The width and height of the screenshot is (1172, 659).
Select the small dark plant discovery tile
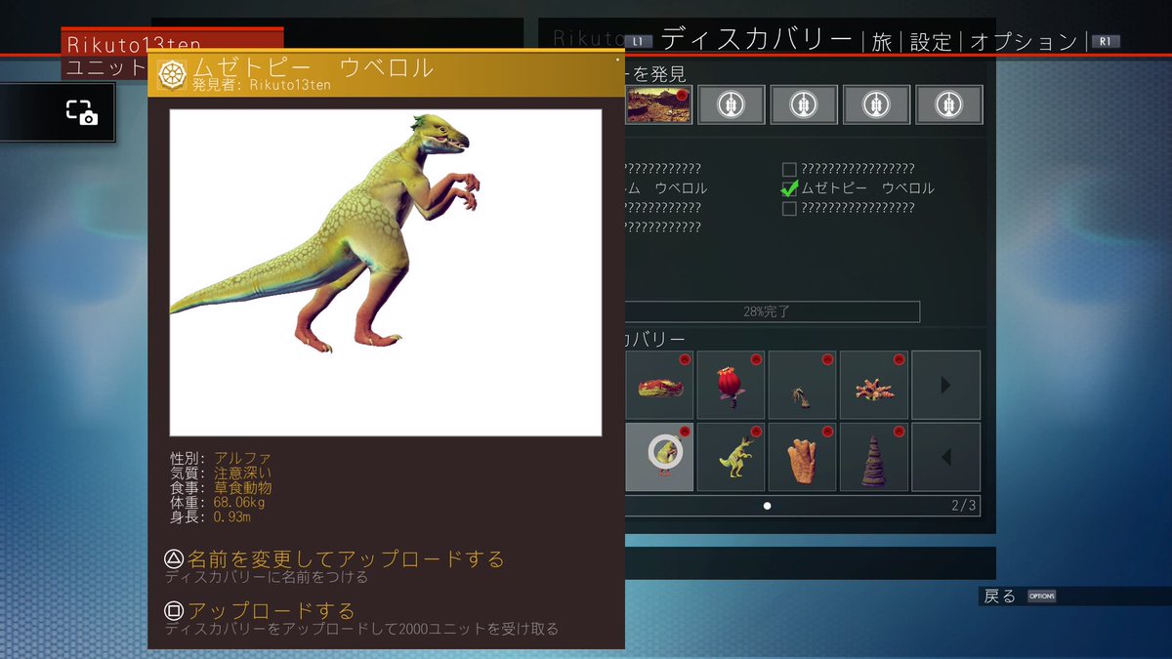click(802, 386)
